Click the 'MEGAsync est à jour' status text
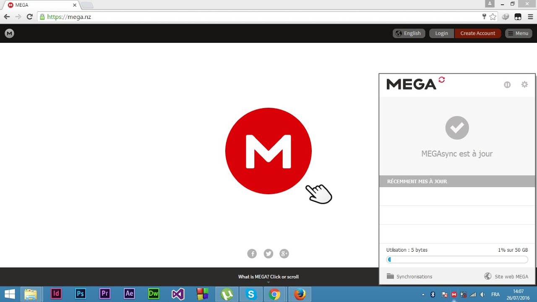 (457, 154)
